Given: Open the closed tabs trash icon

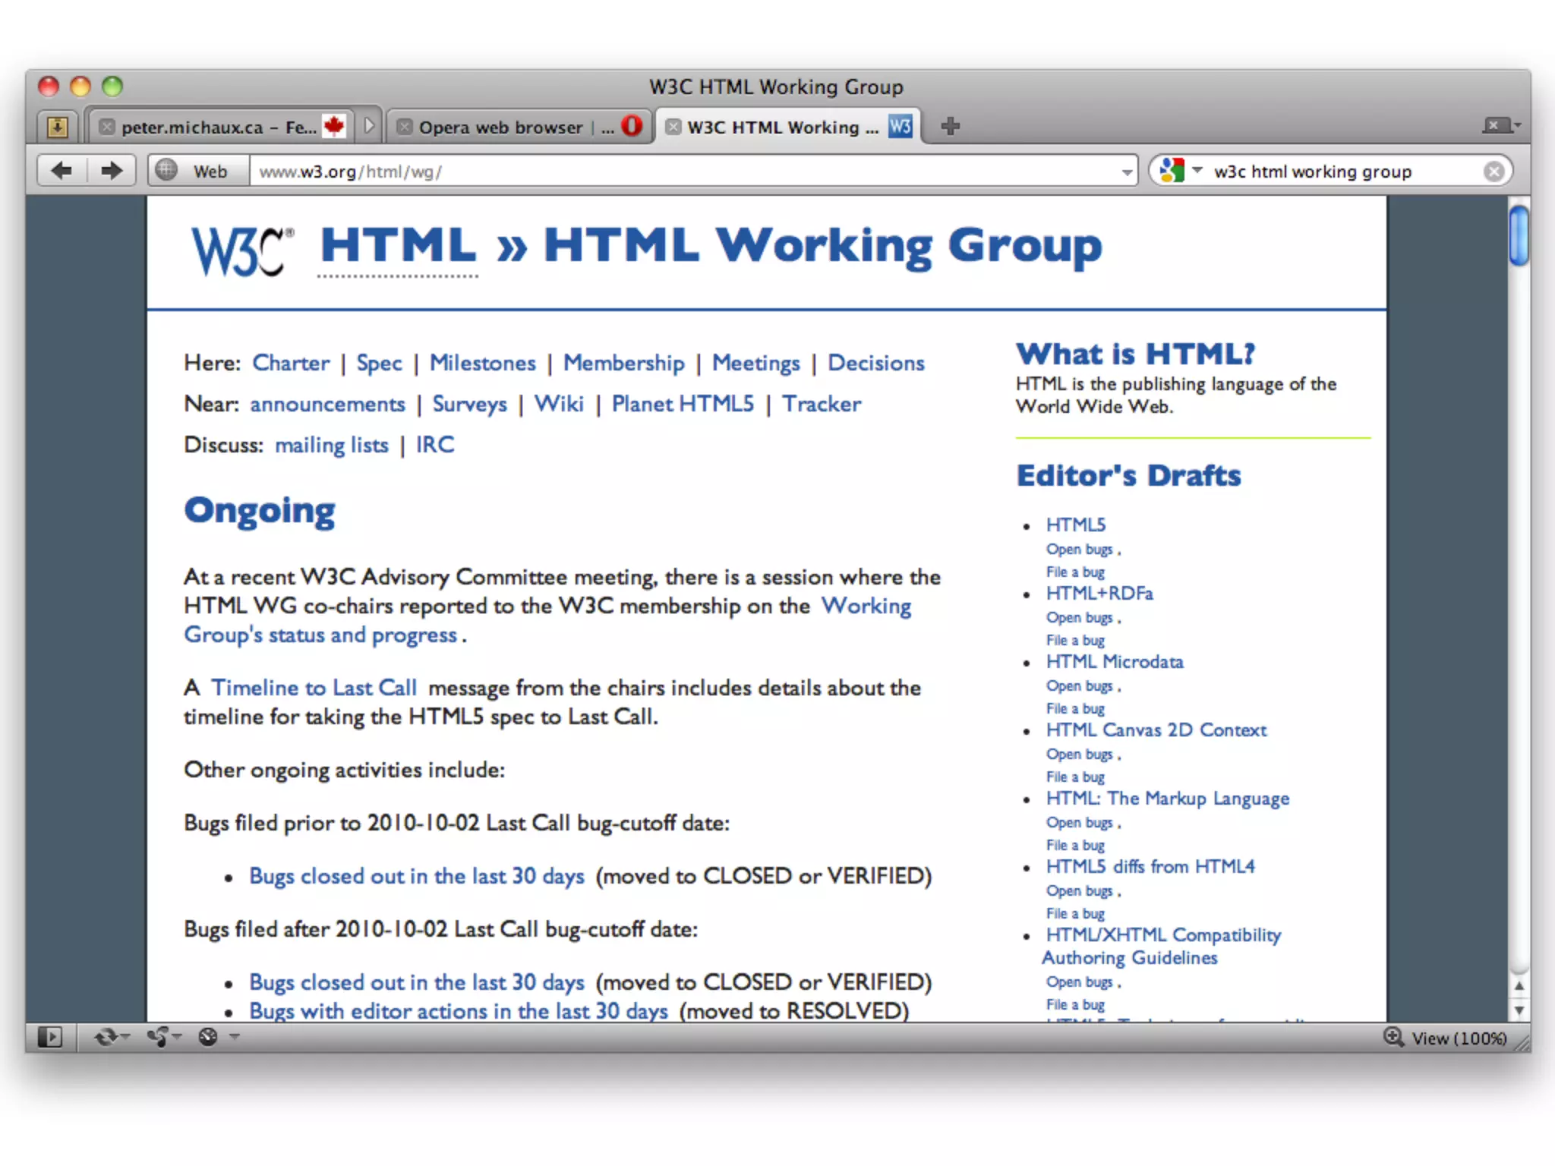Looking at the screenshot, I should pyautogui.click(x=1497, y=126).
